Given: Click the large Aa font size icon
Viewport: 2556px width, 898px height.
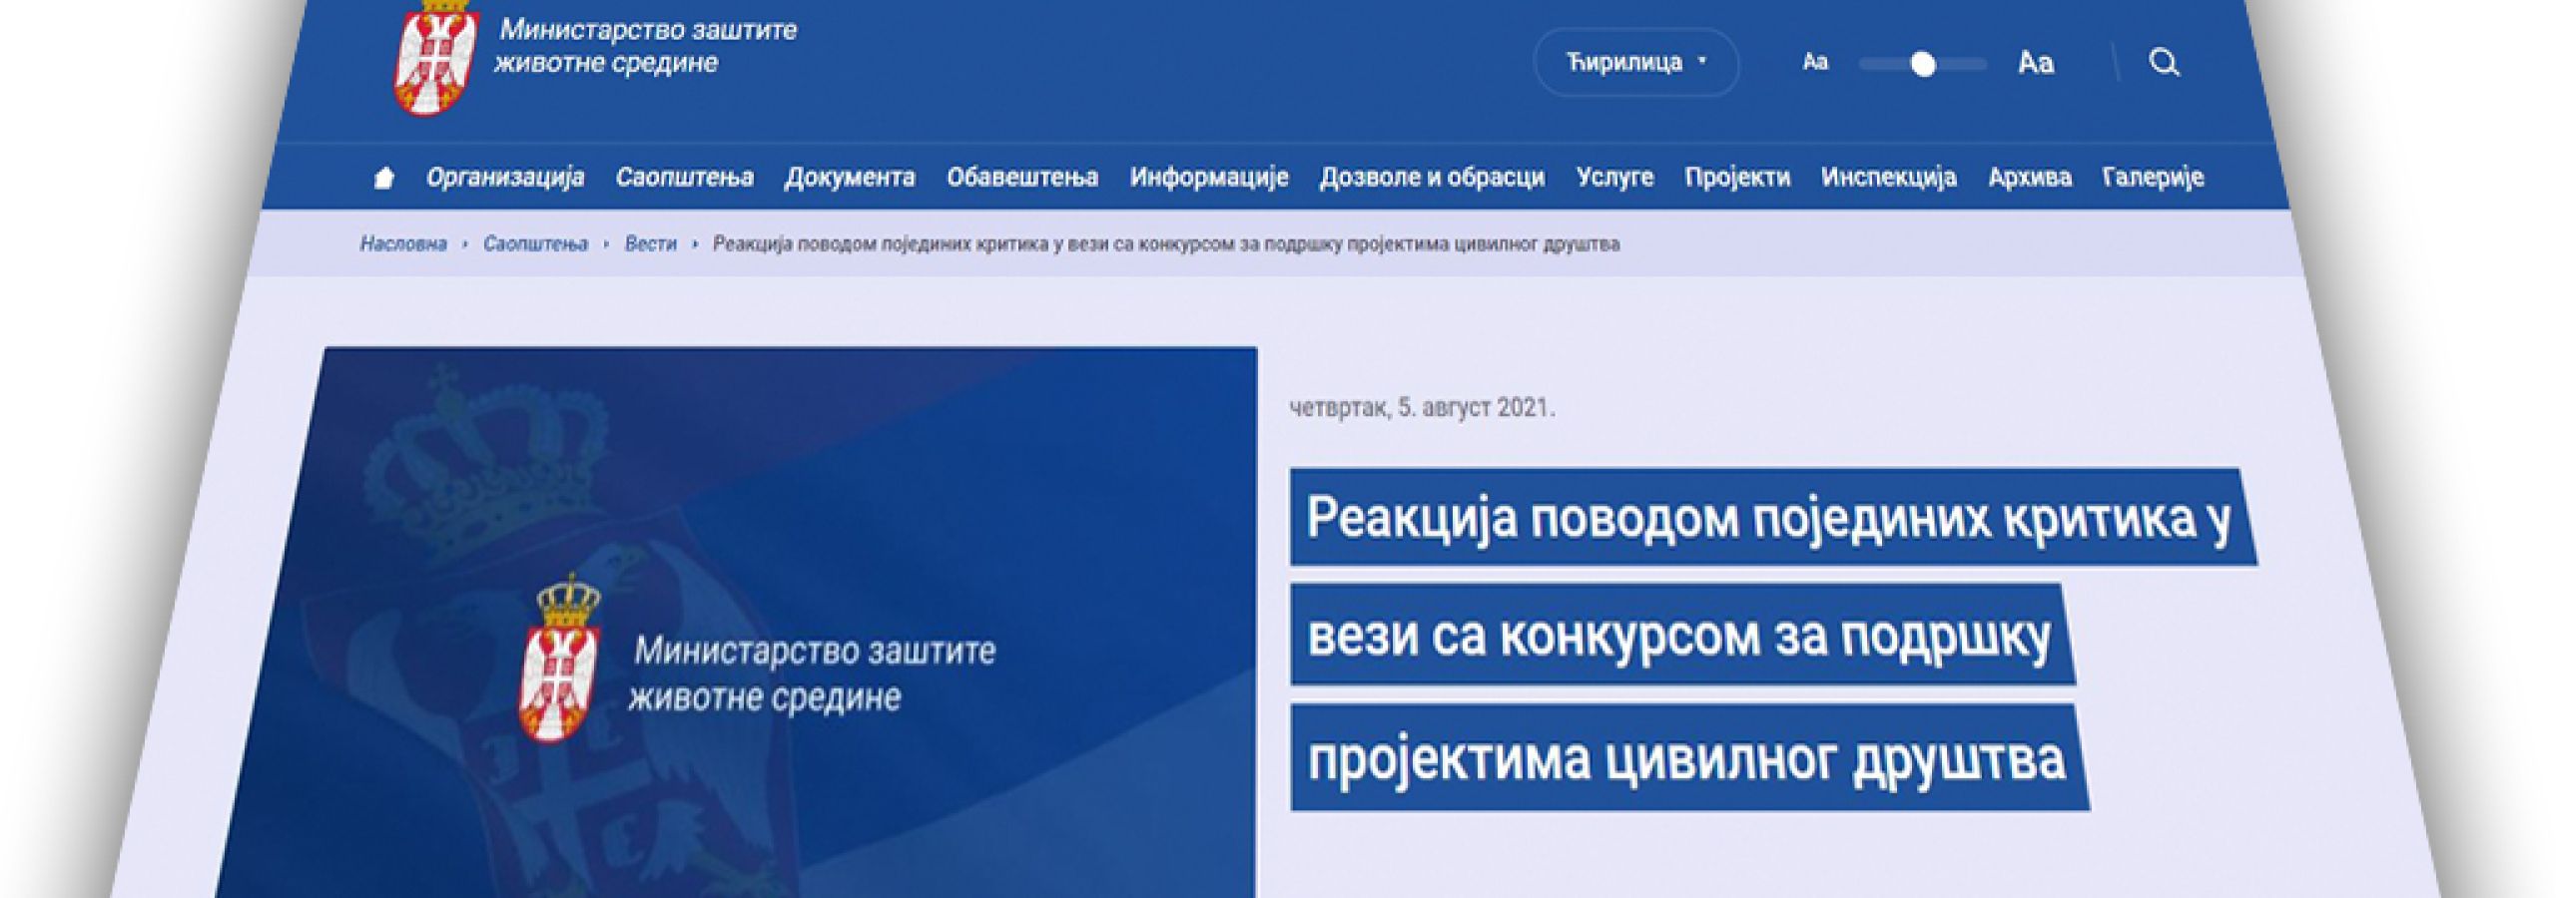Looking at the screenshot, I should pyautogui.click(x=2035, y=64).
